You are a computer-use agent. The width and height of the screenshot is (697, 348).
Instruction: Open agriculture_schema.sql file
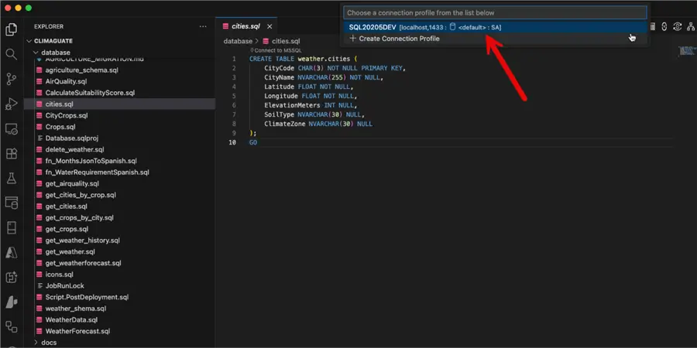82,70
